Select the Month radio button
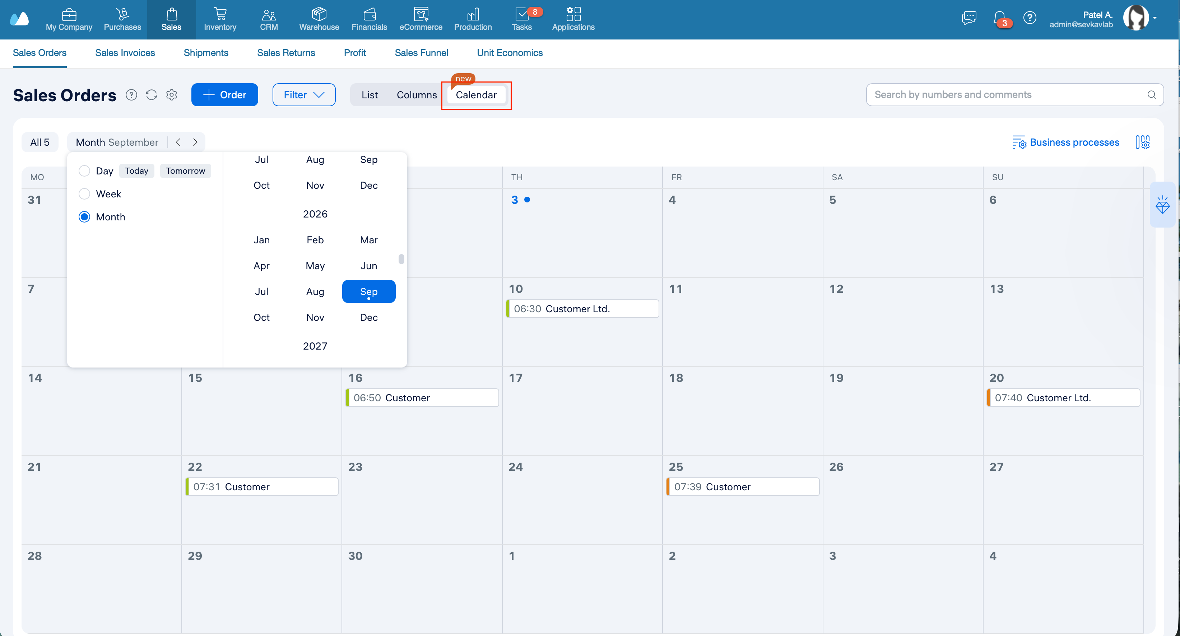 84,216
